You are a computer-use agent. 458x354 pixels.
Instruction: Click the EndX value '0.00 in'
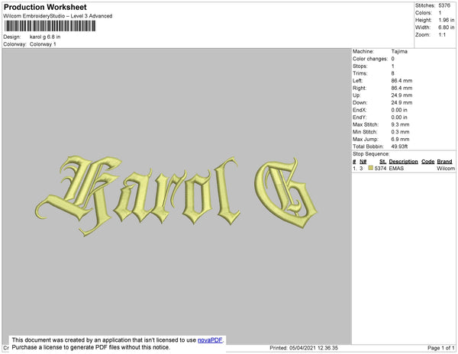click(x=399, y=110)
